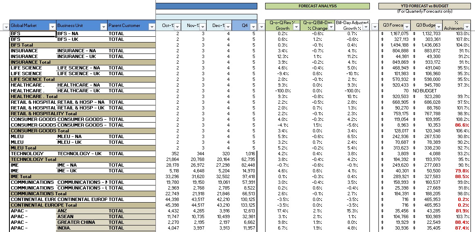The height and width of the screenshot is (232, 475).
Task: Select the Q3 forecast value 1,167,075
Action: pos(395,33)
